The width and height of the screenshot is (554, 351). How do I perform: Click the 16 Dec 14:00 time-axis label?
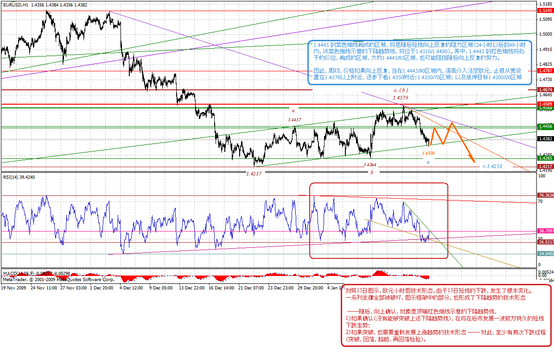pyautogui.click(x=221, y=288)
